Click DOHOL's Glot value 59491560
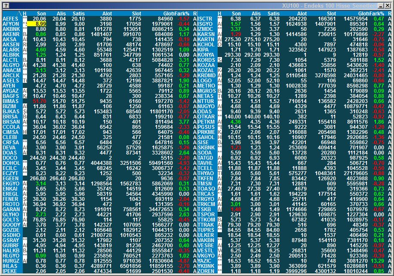The width and height of the screenshot is (394, 276). 161,163
